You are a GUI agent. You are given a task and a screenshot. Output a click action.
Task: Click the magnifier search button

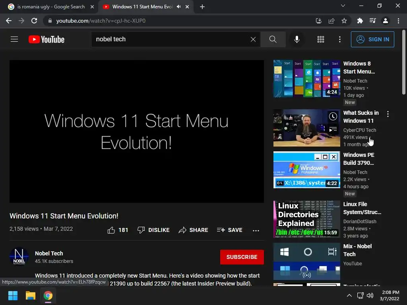(x=273, y=39)
